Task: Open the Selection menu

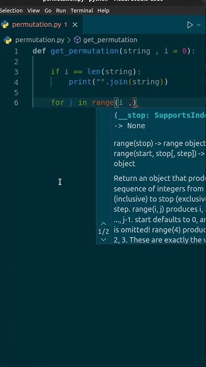Action: [x=11, y=11]
